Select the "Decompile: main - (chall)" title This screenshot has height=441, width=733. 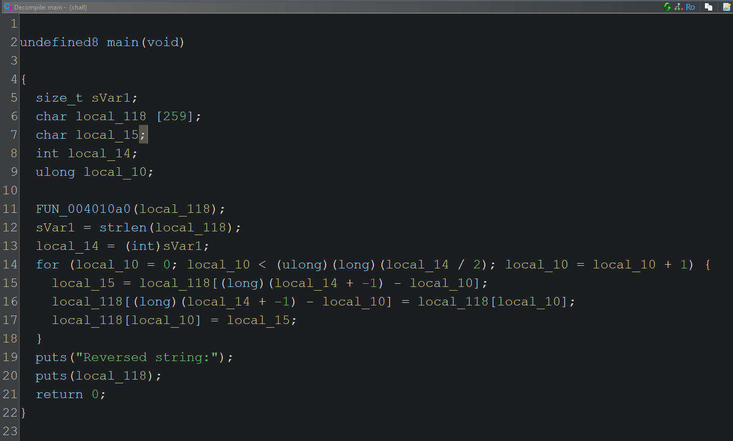pos(50,7)
